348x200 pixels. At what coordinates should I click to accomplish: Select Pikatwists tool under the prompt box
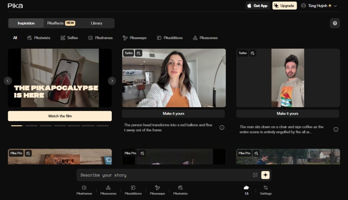click(180, 190)
